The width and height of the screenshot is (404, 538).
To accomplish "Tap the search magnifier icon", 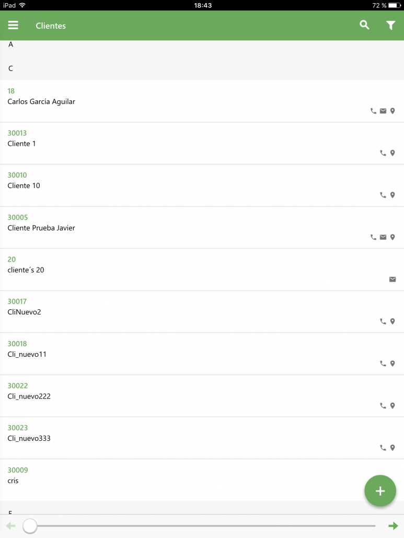I will [x=364, y=25].
